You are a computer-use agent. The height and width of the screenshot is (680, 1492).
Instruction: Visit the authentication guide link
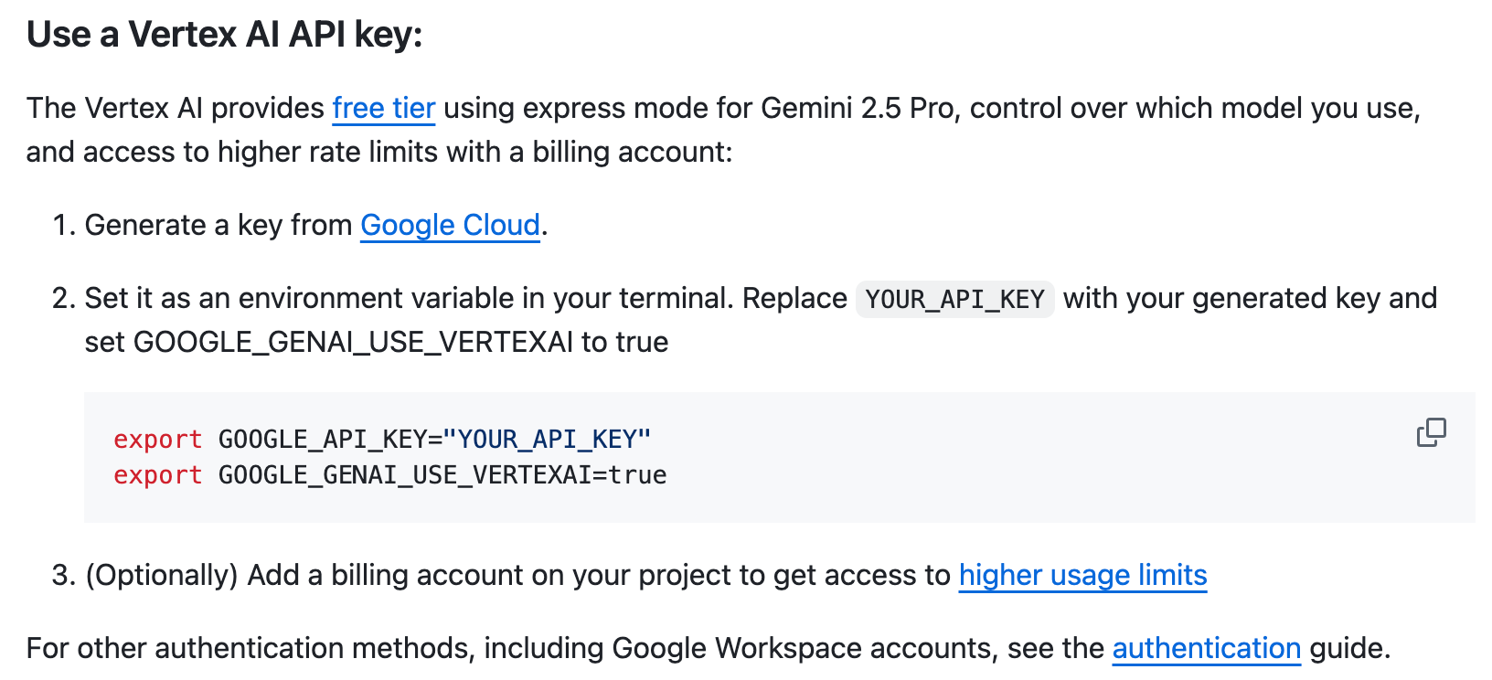pos(1206,648)
